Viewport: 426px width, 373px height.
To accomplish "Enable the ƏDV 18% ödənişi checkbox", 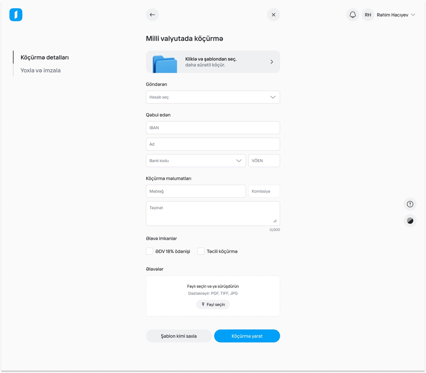I will (x=149, y=251).
